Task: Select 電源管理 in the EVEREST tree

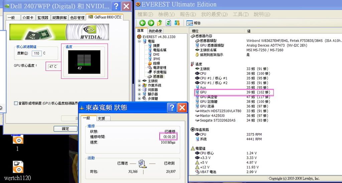Action: [x=157, y=68]
